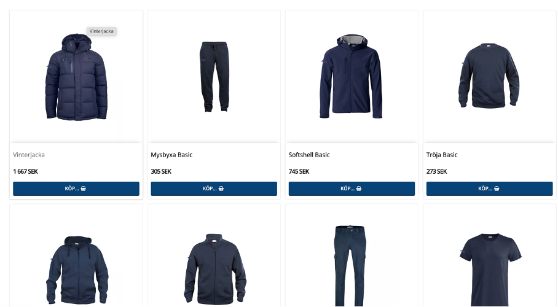Open the Softshell Basic title link
This screenshot has height=307, width=558.
(309, 155)
